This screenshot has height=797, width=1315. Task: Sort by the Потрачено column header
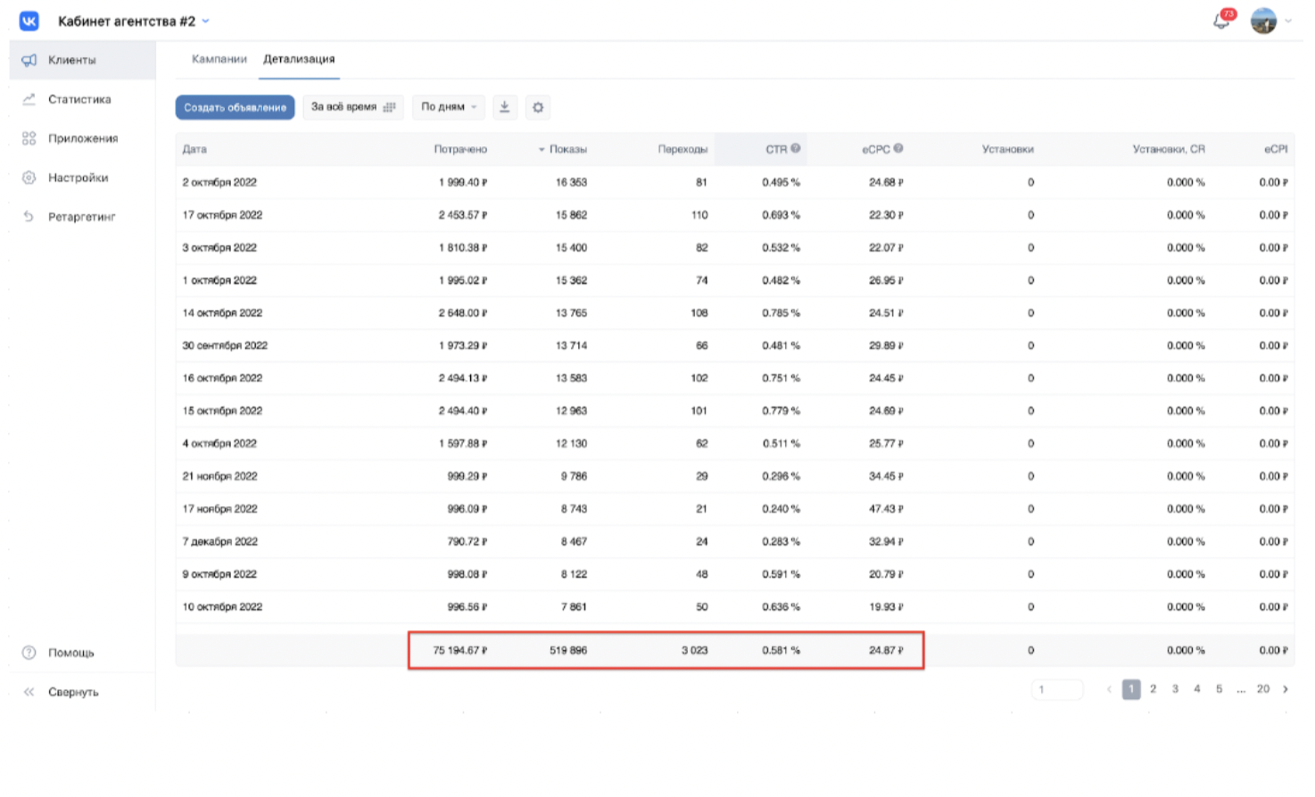[460, 149]
